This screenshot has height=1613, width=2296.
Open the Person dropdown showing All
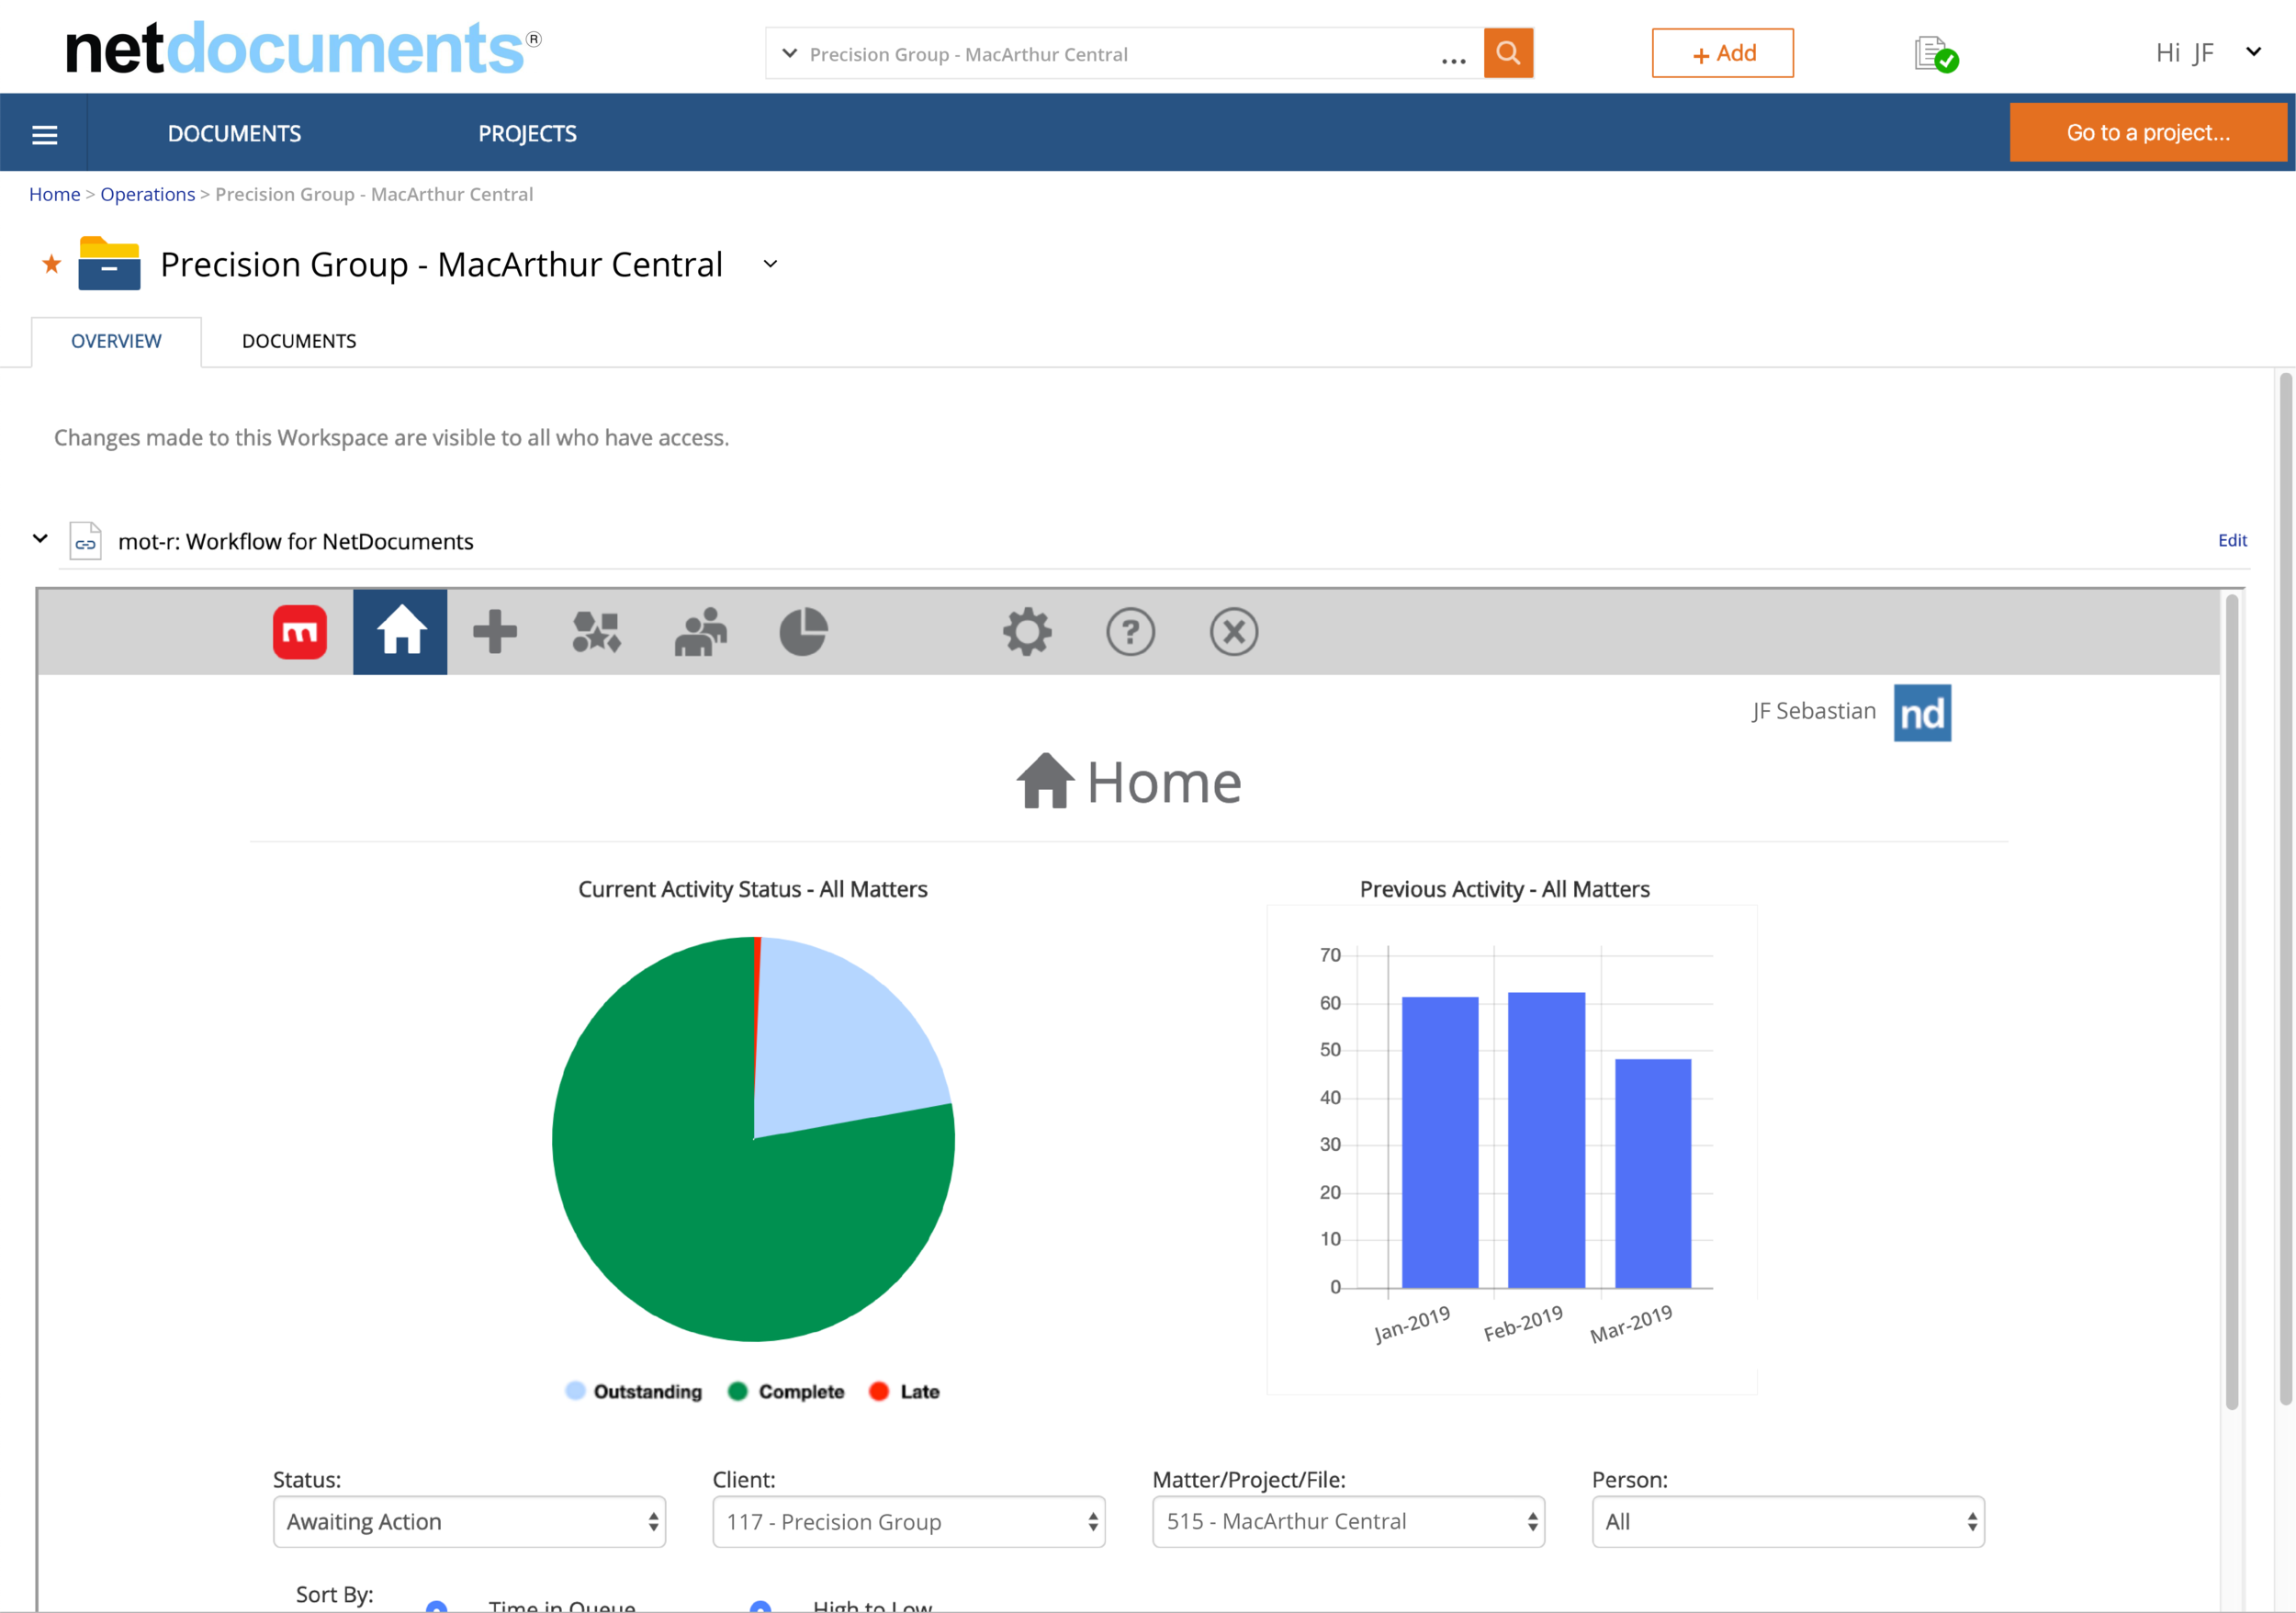1788,1521
